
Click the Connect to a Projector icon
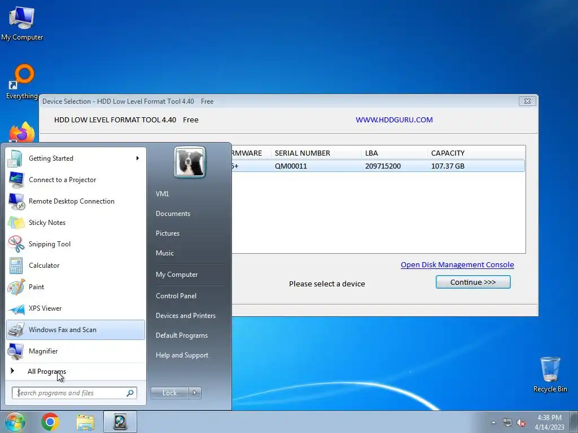[16, 180]
